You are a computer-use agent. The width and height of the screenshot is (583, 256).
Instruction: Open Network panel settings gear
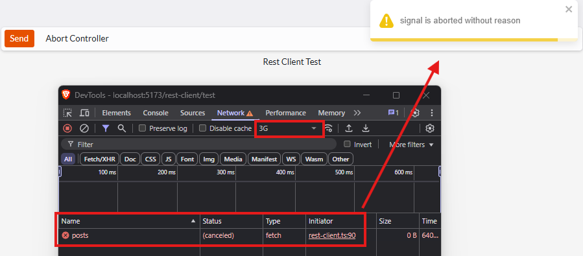click(x=430, y=128)
